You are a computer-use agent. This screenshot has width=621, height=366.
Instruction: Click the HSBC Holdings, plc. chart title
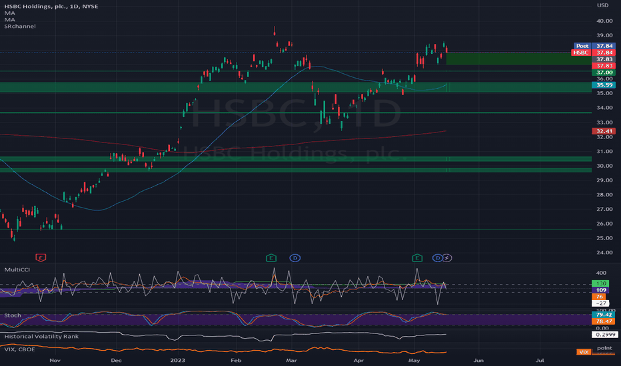[x=51, y=7]
